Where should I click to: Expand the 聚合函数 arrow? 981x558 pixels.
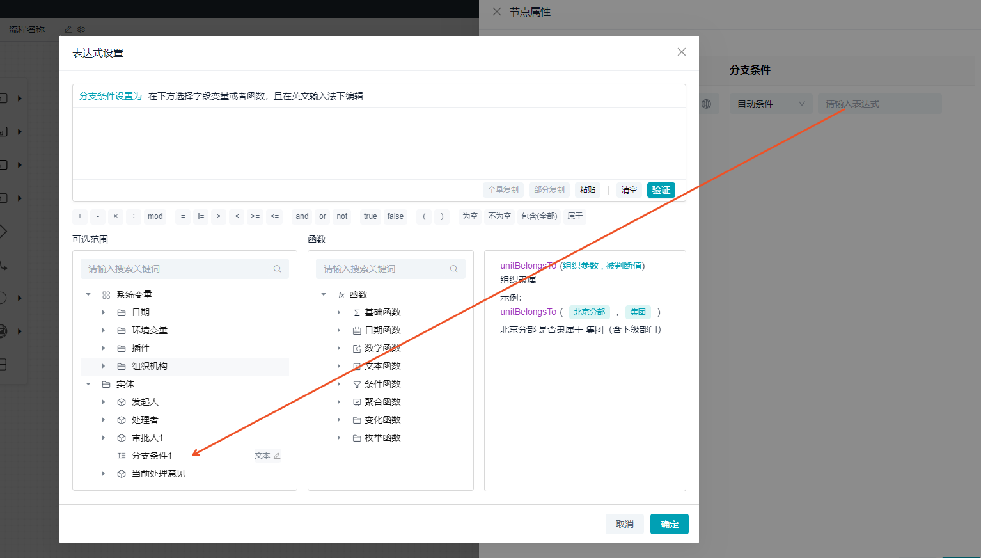(339, 402)
